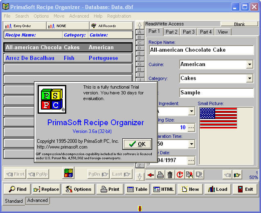Click the paste record clipboard icon
This screenshot has width=261, height=213.
[x=199, y=175]
